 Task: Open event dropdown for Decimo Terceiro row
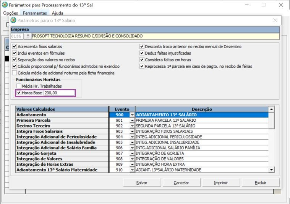coord(132,126)
